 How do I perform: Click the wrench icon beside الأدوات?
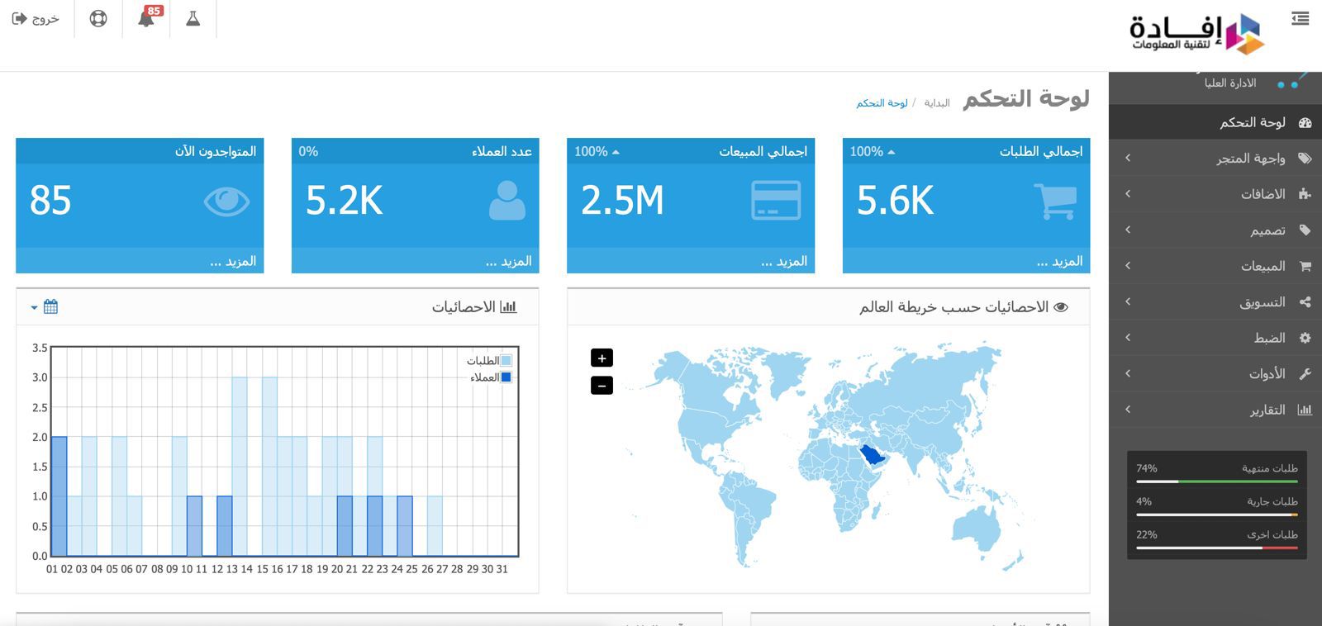1305,373
